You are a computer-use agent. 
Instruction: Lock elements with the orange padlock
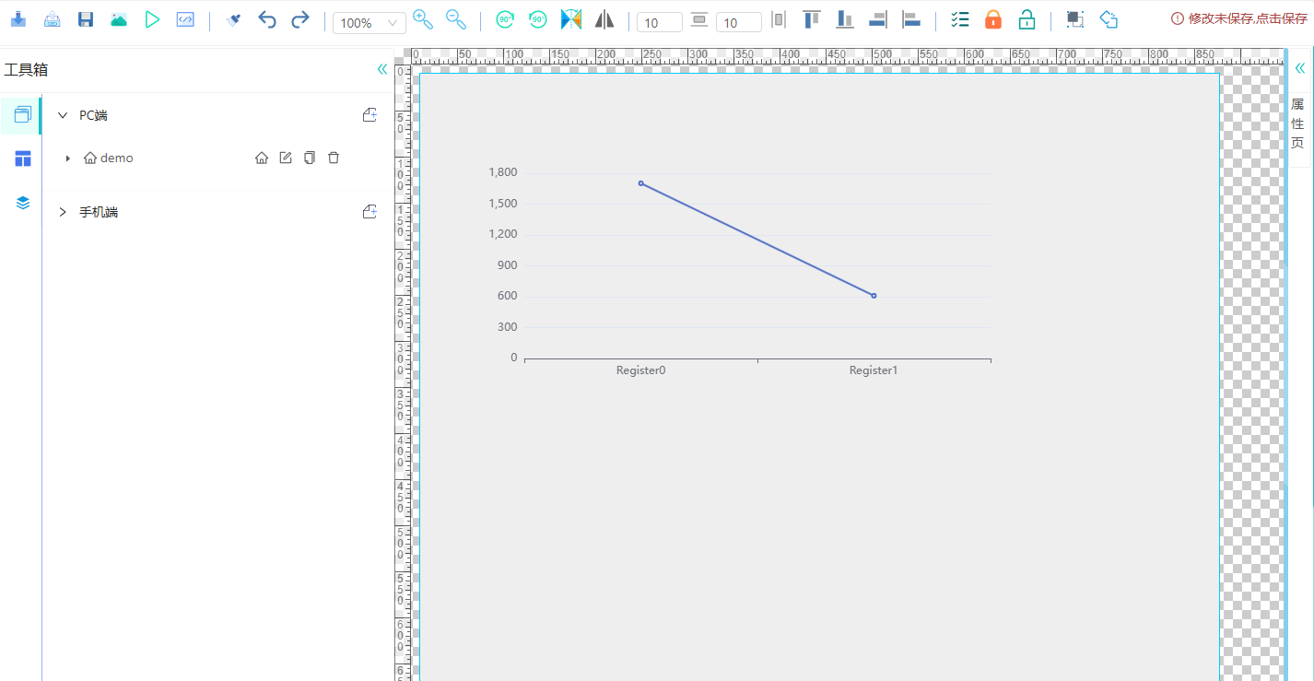tap(993, 19)
